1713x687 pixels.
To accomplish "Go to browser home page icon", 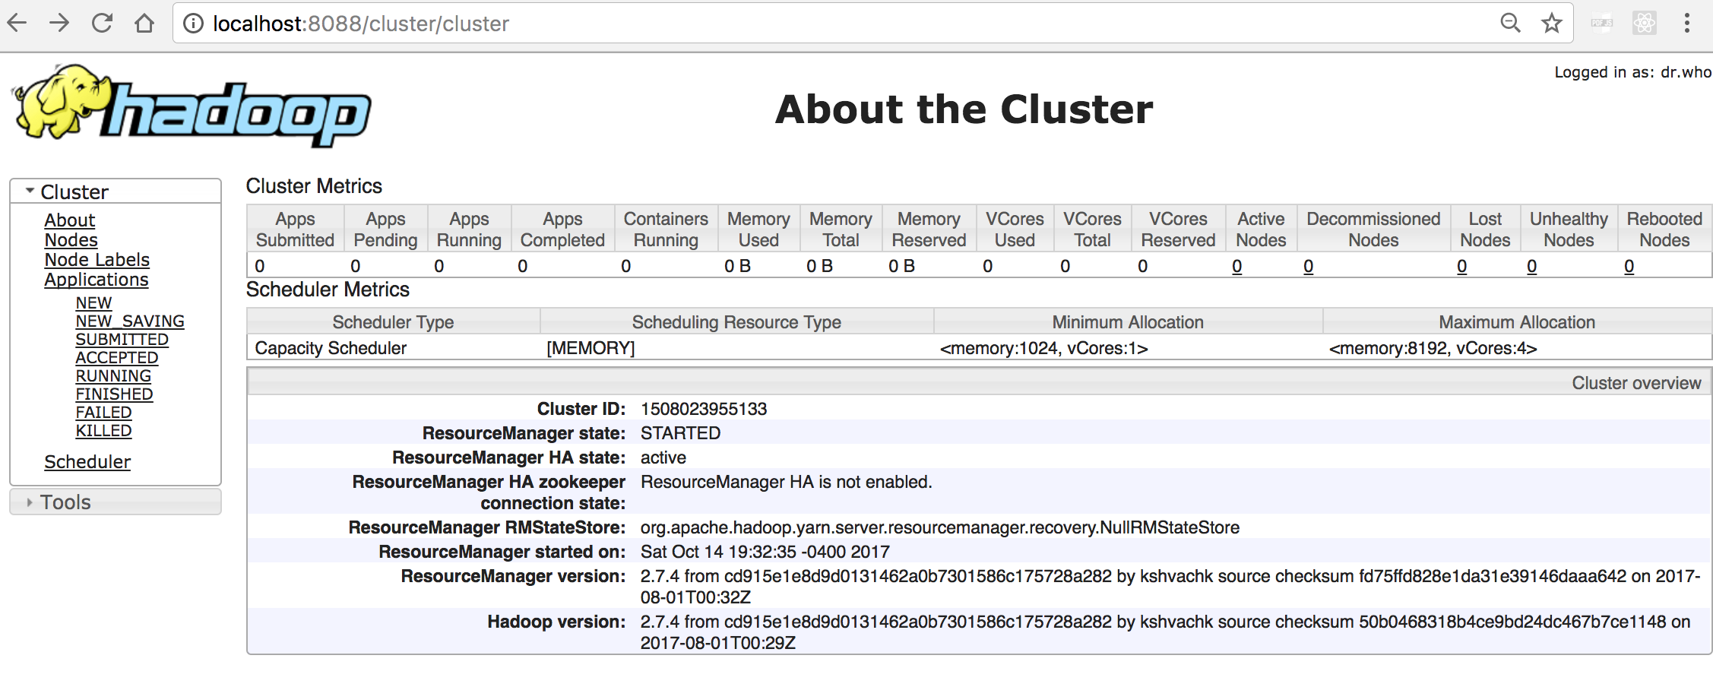I will [144, 24].
